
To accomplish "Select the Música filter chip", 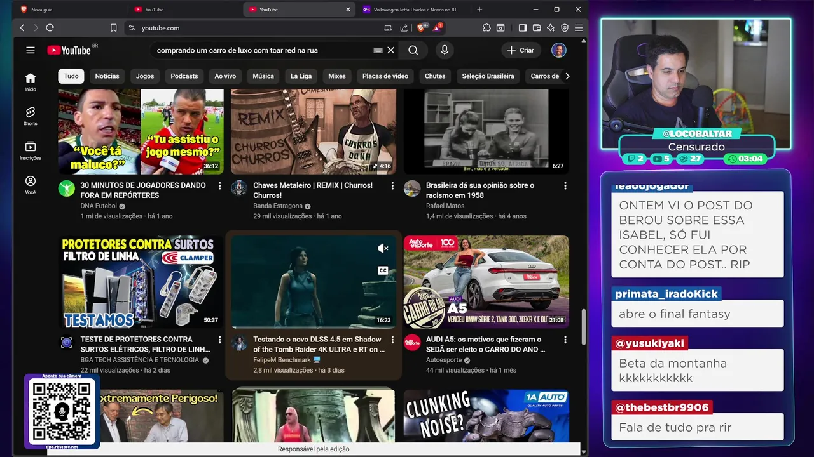I will tap(263, 76).
